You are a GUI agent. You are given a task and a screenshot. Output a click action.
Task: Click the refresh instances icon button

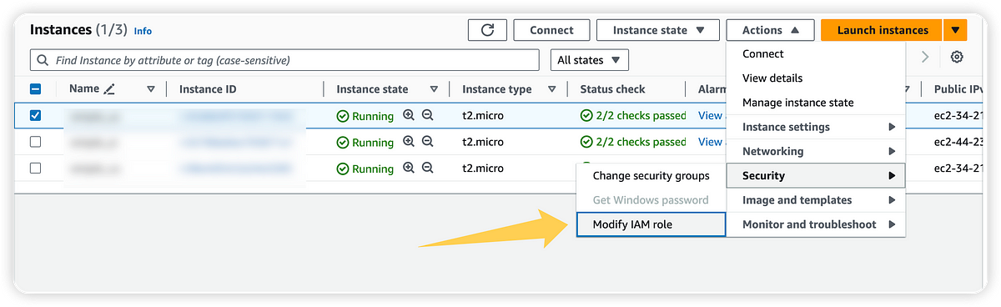(488, 30)
